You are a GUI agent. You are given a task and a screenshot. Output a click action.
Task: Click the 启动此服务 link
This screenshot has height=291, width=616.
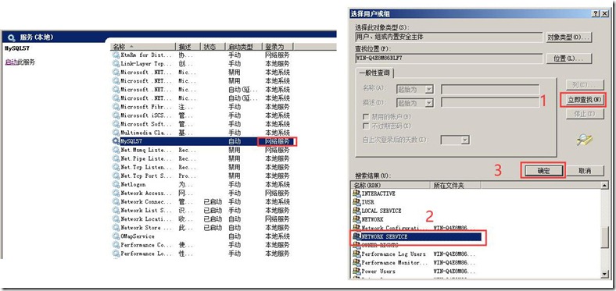20,62
